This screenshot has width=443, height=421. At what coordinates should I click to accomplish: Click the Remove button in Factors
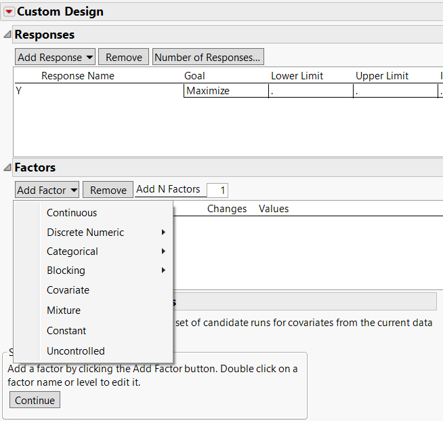point(108,191)
